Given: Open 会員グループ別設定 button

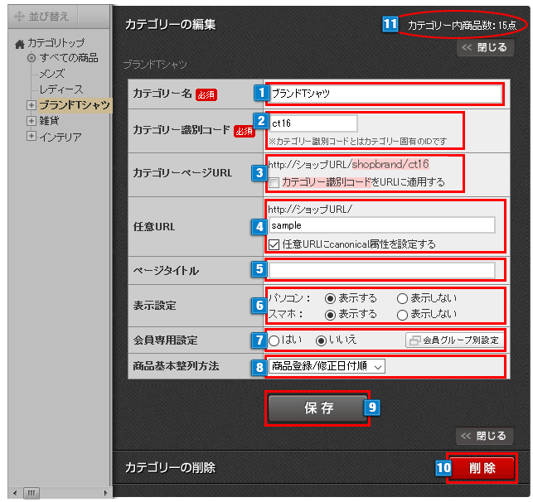Looking at the screenshot, I should (x=453, y=340).
